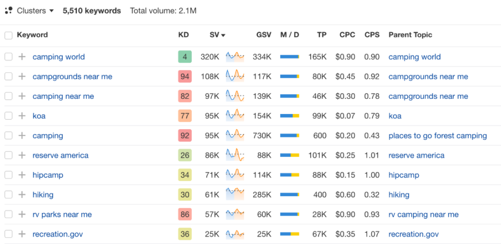Click the trend sparkline for campgrounds near me
Image resolution: width=501 pixels, height=244 pixels.
235,77
